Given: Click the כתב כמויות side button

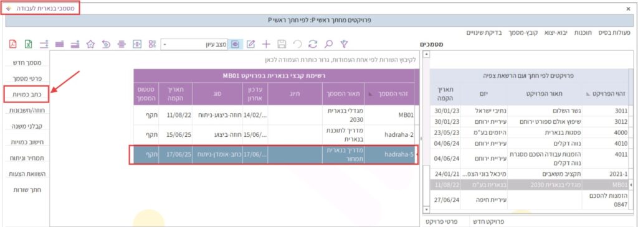Looking at the screenshot, I should coord(27,94).
